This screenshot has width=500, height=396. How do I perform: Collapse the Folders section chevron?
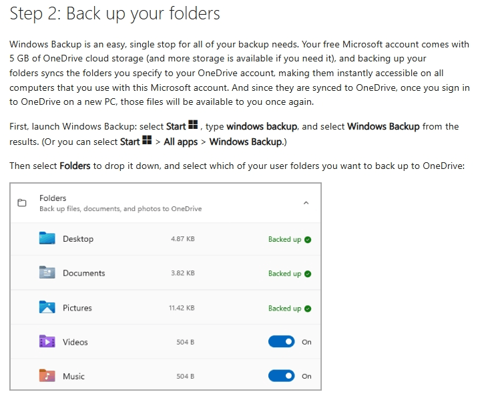tap(306, 203)
